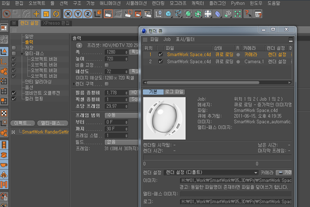Toggle X axis lock
Viewport: 310px width, 207px height.
[68, 14]
